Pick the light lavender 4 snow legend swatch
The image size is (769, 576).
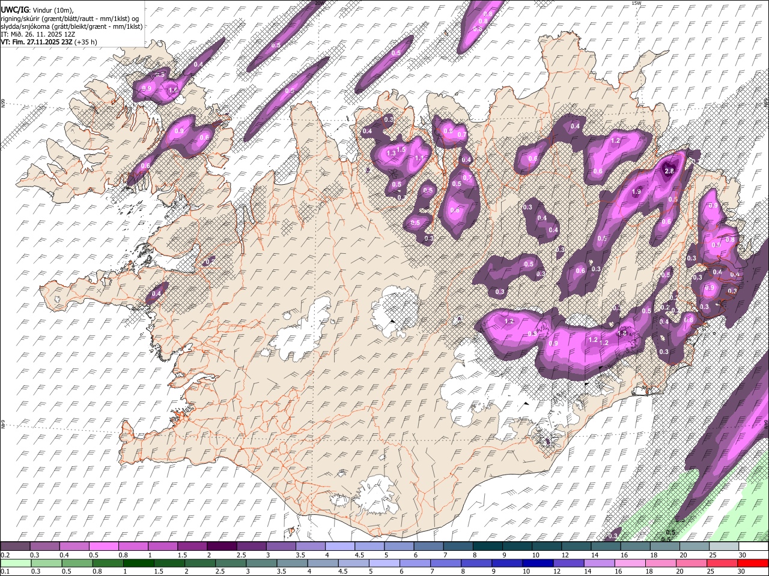tap(339, 546)
